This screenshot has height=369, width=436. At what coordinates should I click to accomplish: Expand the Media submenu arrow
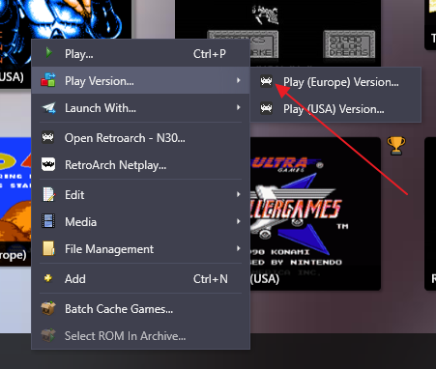tap(239, 221)
